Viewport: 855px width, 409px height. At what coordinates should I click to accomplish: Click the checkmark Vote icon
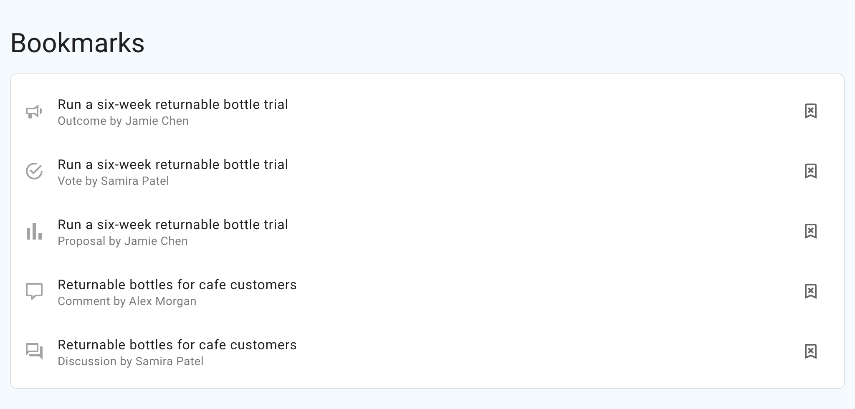click(34, 171)
